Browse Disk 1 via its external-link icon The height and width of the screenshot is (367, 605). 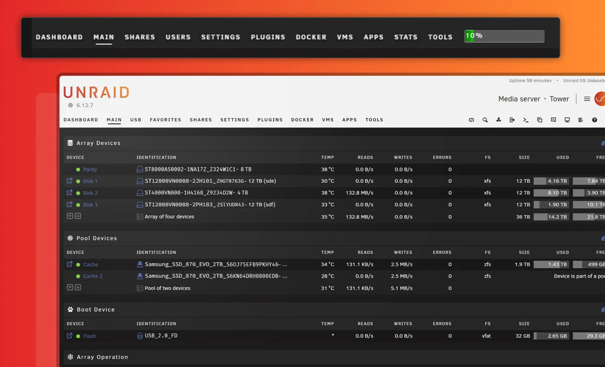point(70,181)
